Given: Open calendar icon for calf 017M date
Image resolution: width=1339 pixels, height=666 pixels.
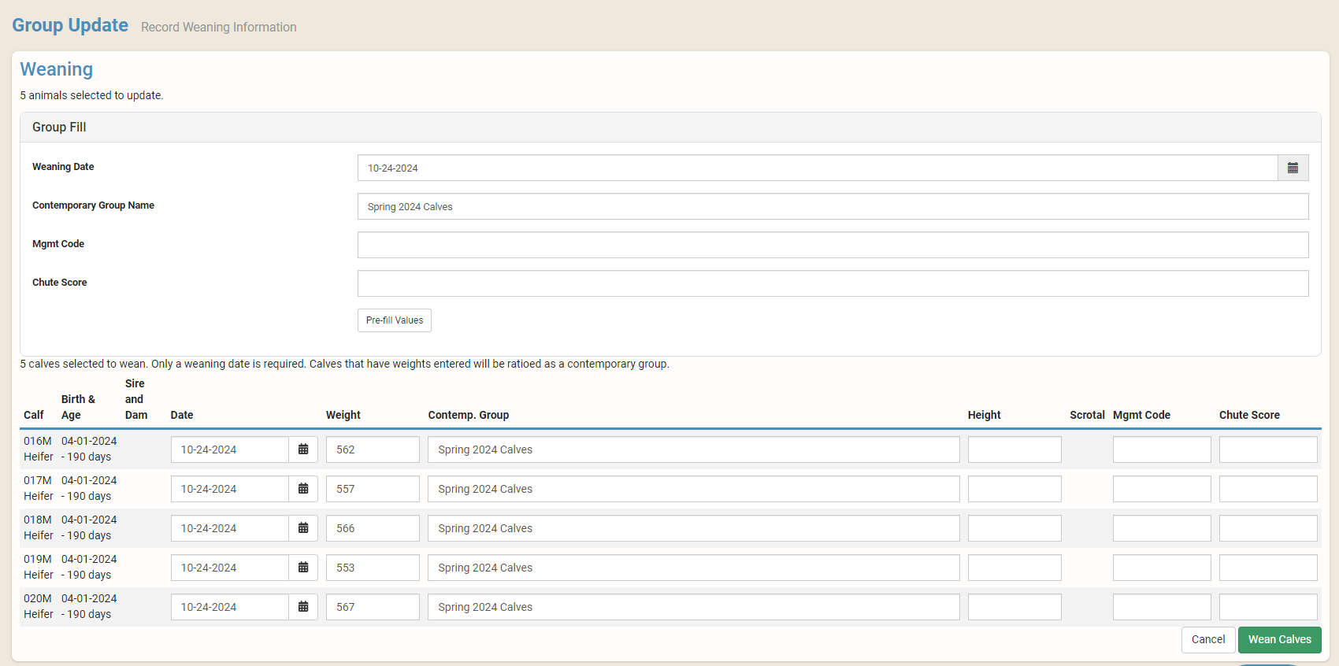Looking at the screenshot, I should [303, 489].
